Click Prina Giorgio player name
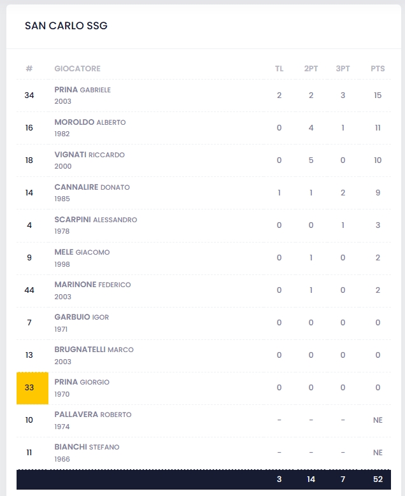This screenshot has width=405, height=496. pyautogui.click(x=82, y=382)
